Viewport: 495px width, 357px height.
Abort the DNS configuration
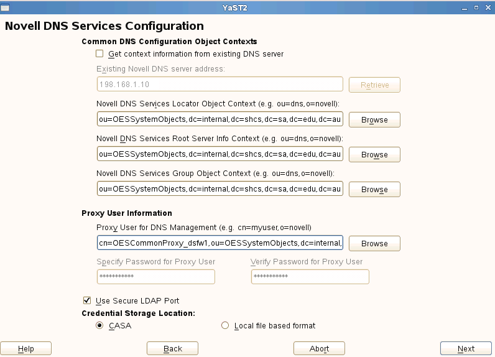319,348
